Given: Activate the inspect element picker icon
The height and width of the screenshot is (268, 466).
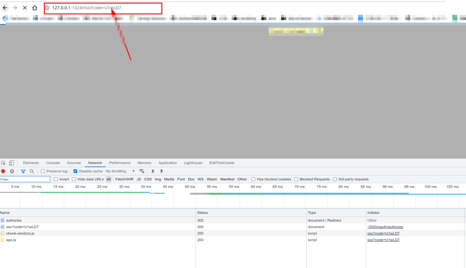Looking at the screenshot, I should click(3, 163).
